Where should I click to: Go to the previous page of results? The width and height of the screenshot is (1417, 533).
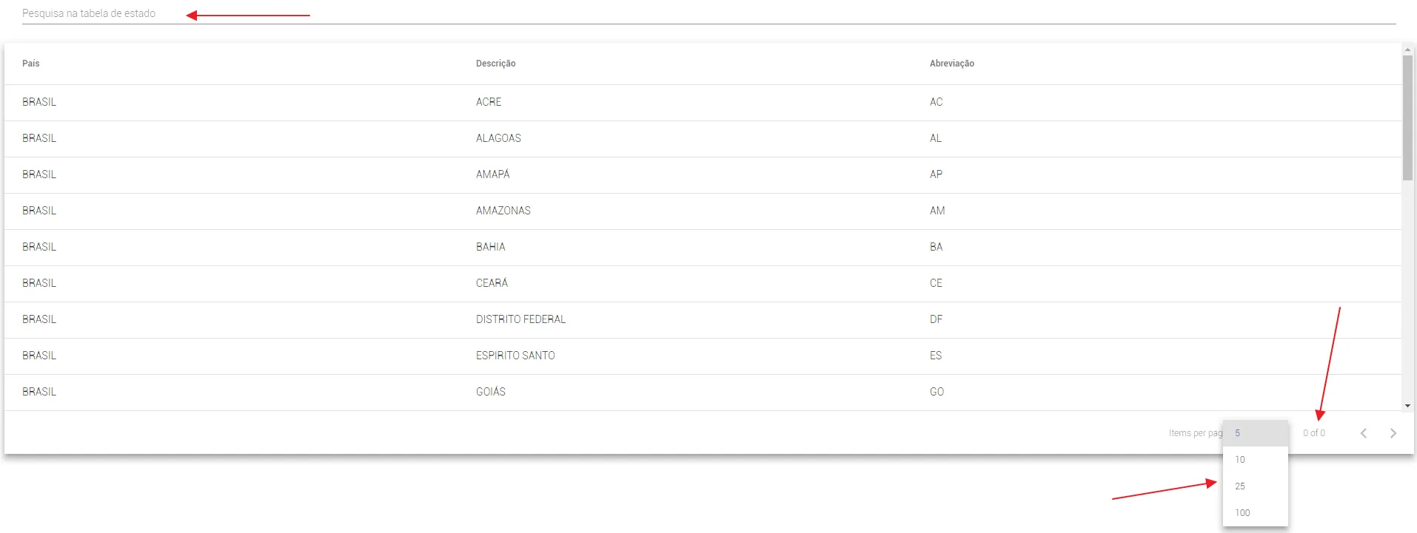(x=1363, y=433)
